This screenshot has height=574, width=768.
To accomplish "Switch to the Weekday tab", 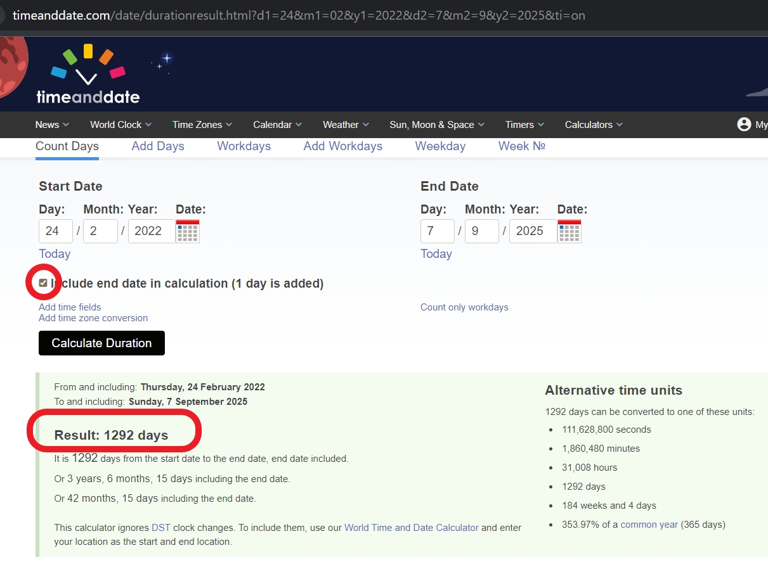I will click(440, 146).
